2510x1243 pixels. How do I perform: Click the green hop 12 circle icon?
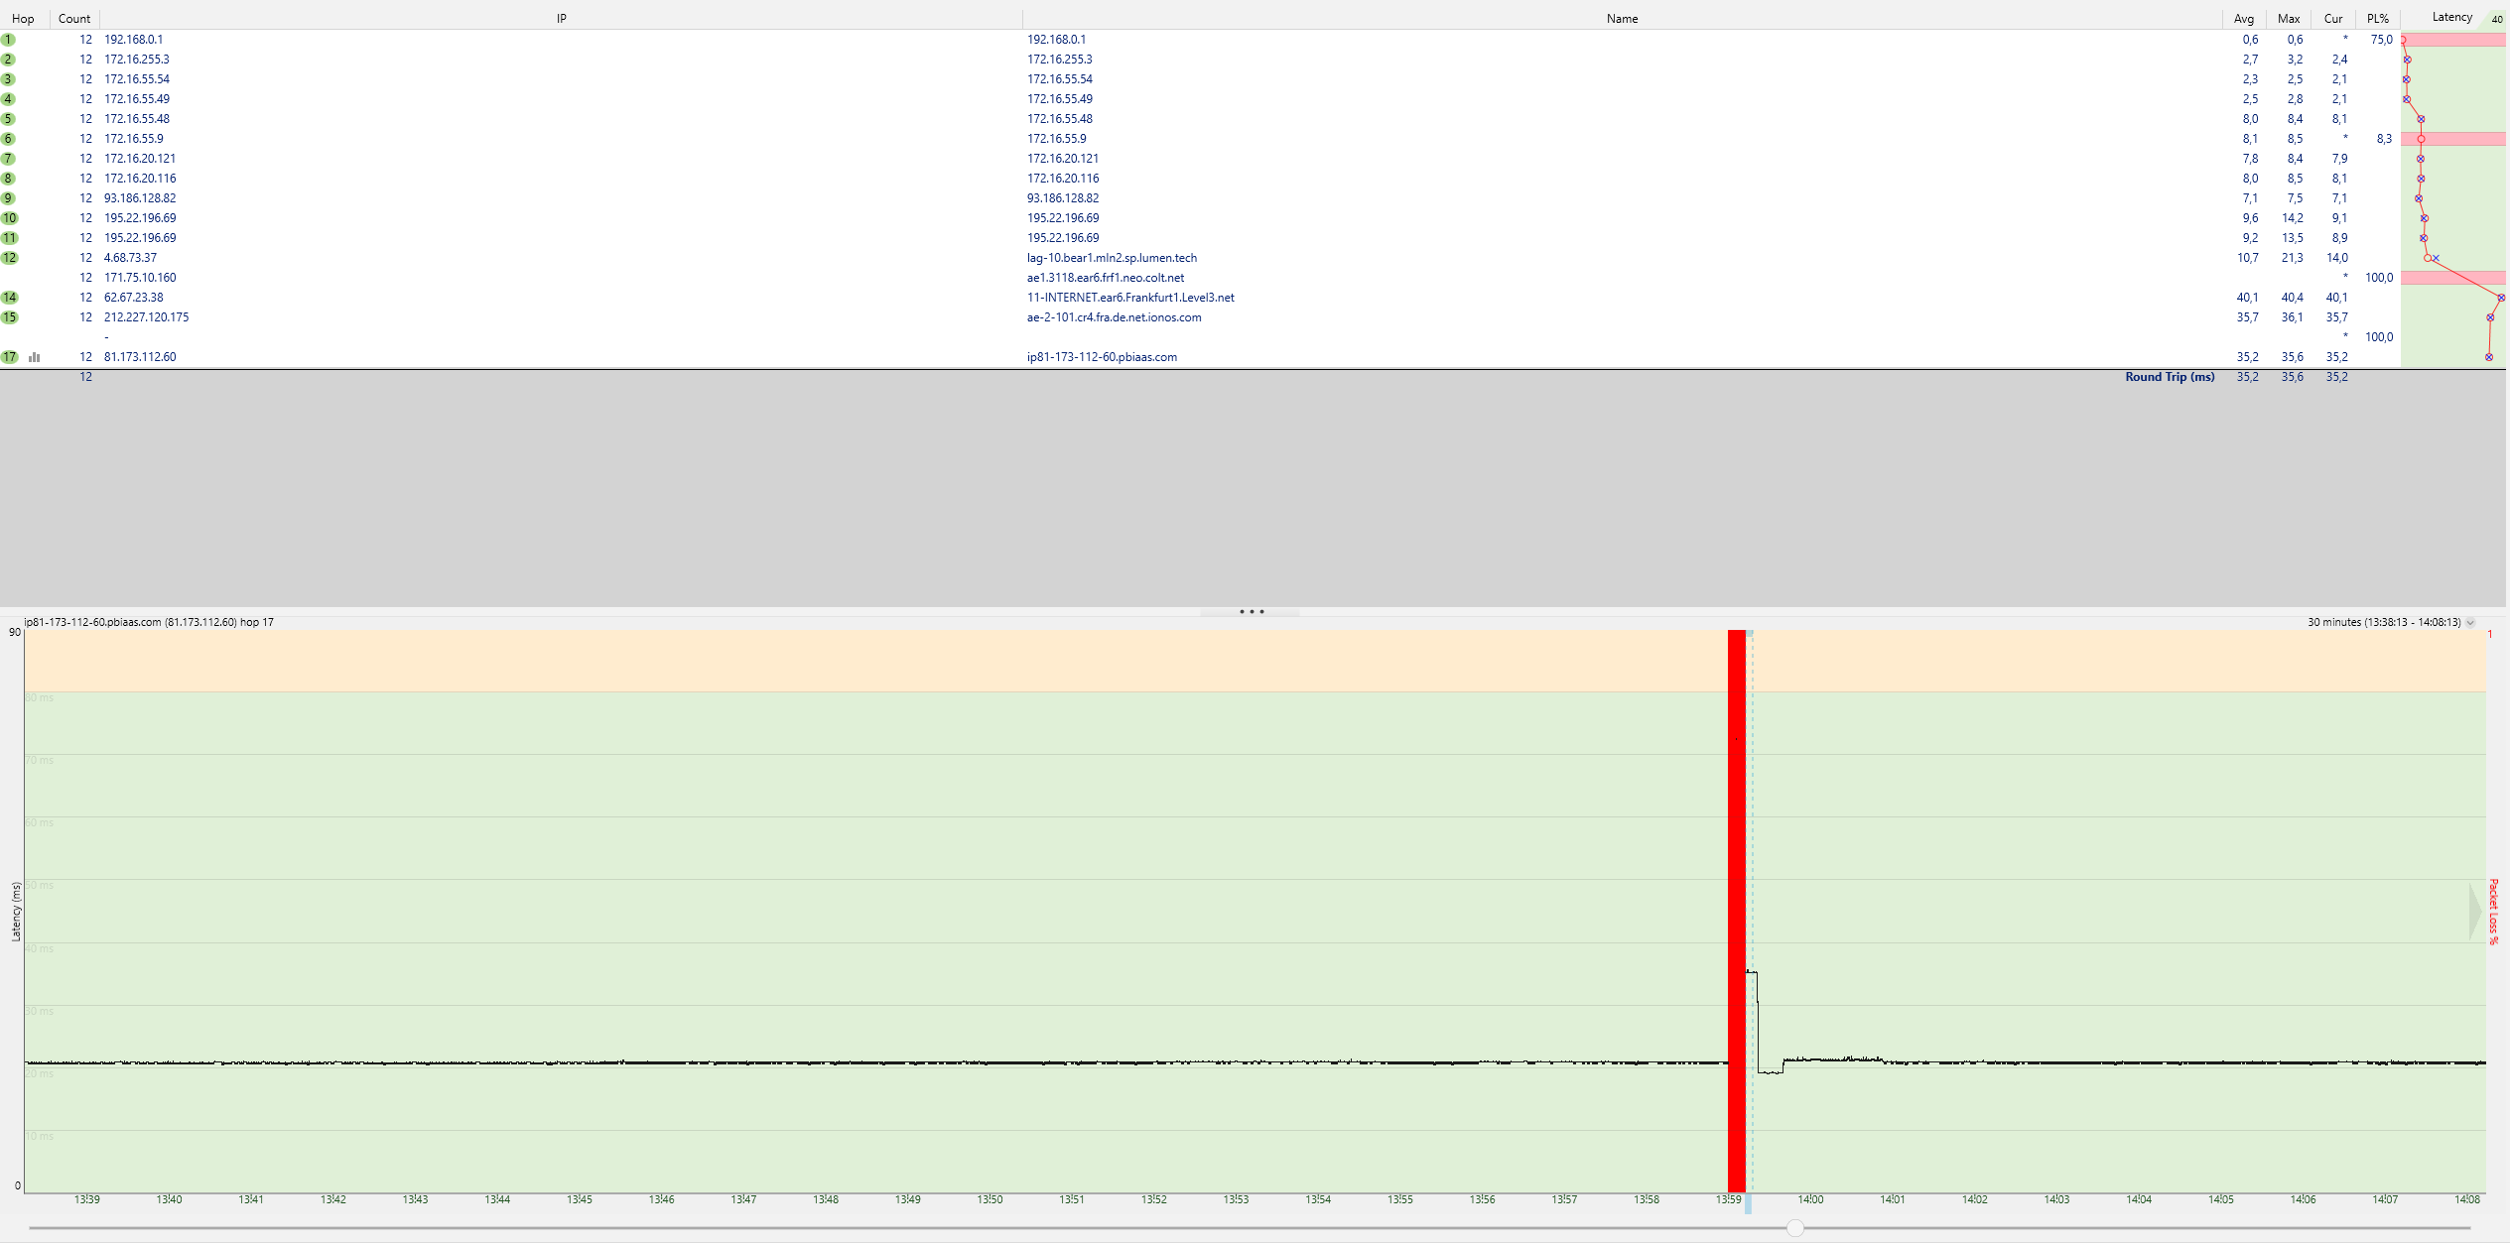(10, 258)
